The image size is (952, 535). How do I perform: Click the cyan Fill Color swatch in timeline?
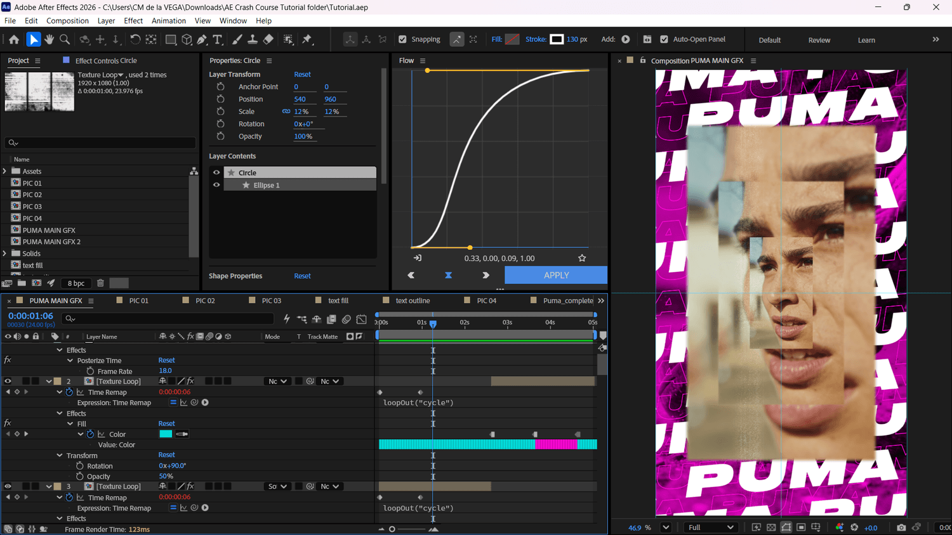[166, 434]
